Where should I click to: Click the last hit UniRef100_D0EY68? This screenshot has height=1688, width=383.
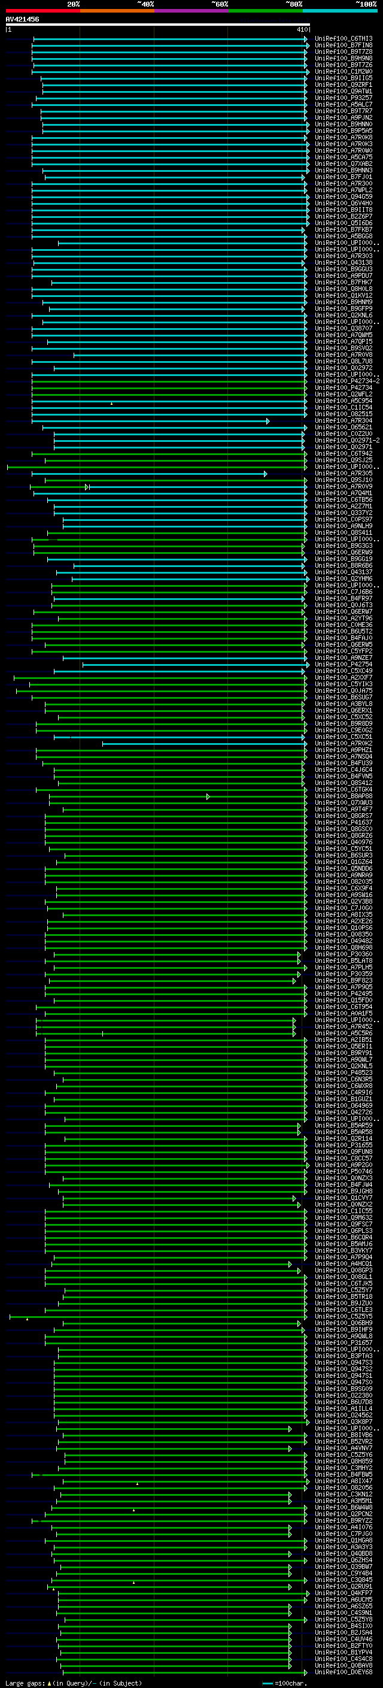343,1672
